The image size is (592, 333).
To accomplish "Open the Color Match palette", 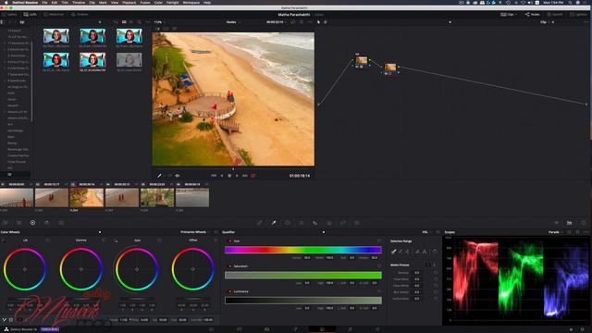I will coord(18,223).
